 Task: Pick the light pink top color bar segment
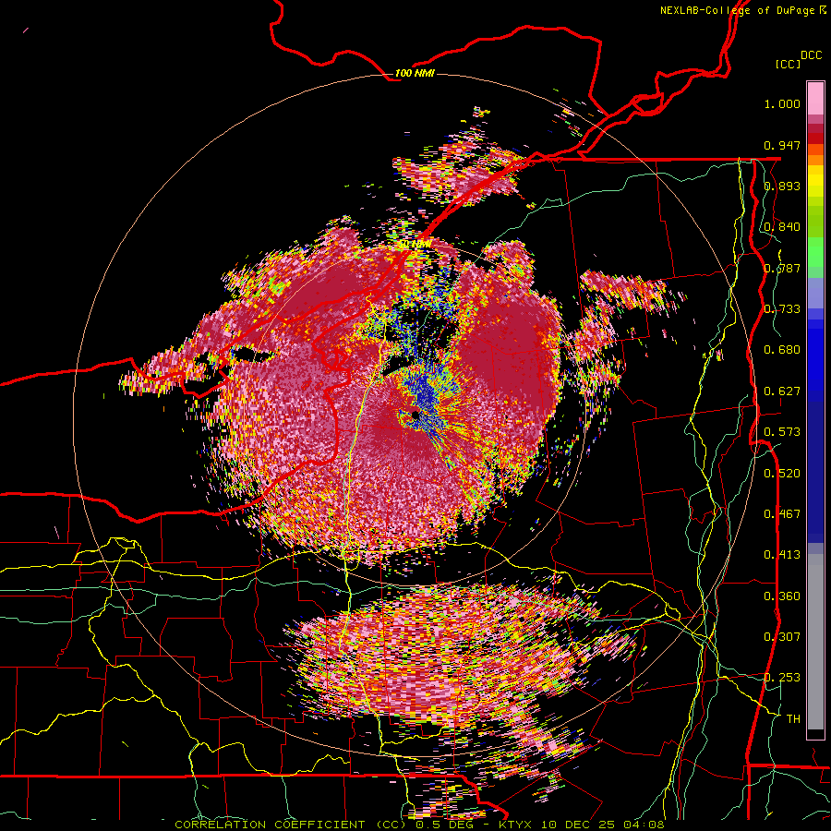[x=815, y=98]
